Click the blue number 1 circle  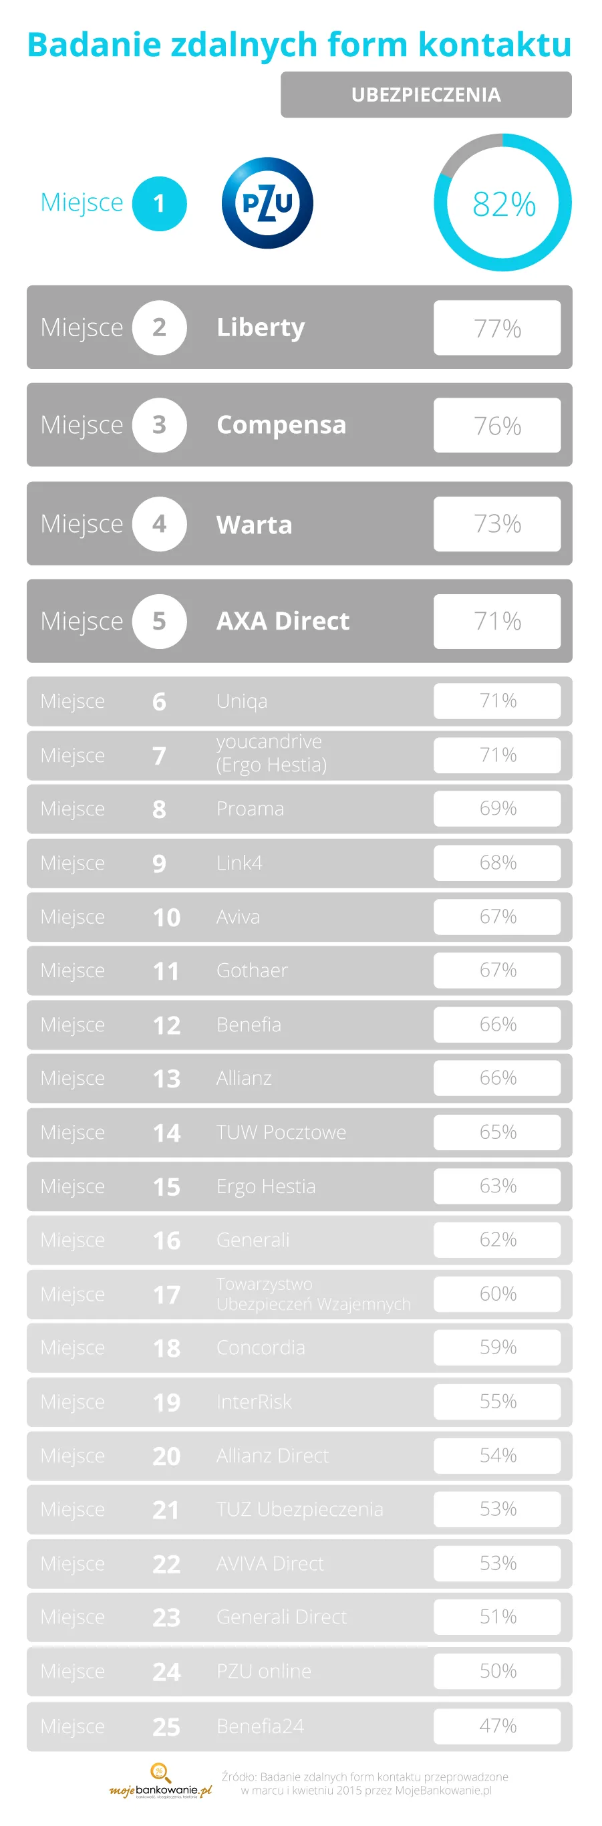(x=159, y=203)
